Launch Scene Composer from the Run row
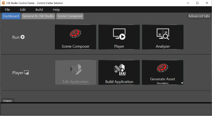 75,37
